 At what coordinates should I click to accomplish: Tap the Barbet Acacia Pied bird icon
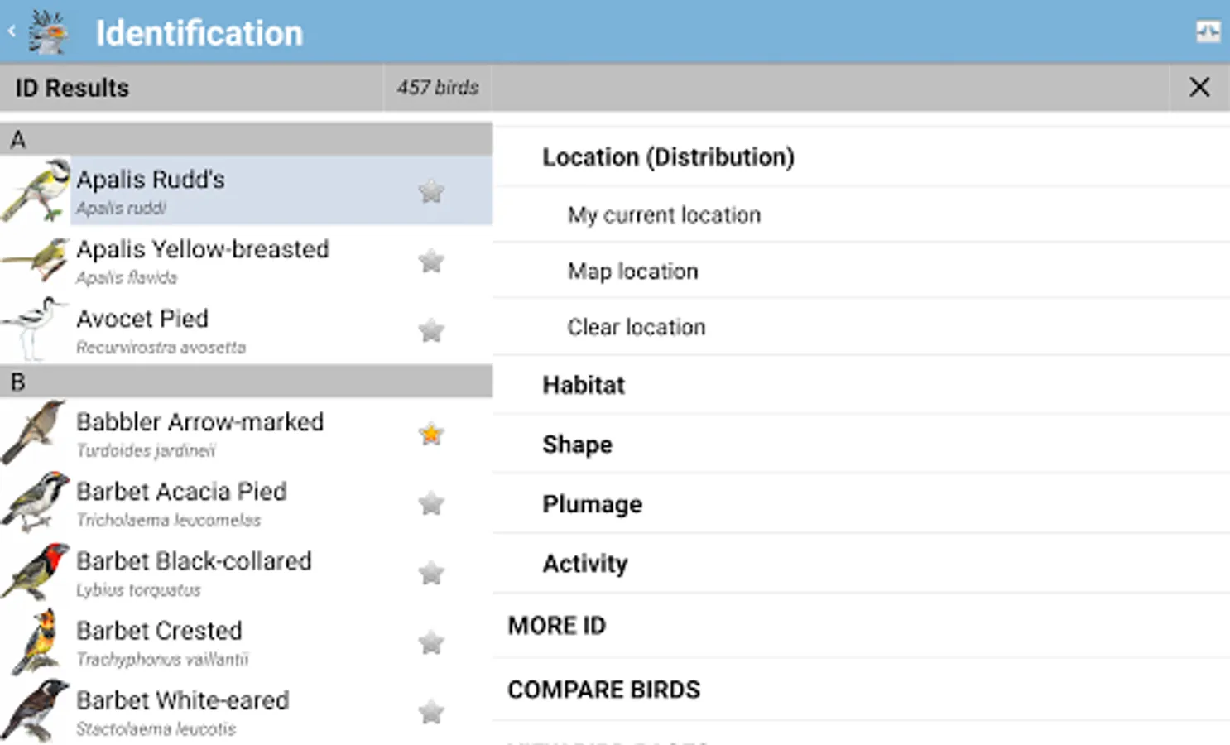(x=36, y=502)
